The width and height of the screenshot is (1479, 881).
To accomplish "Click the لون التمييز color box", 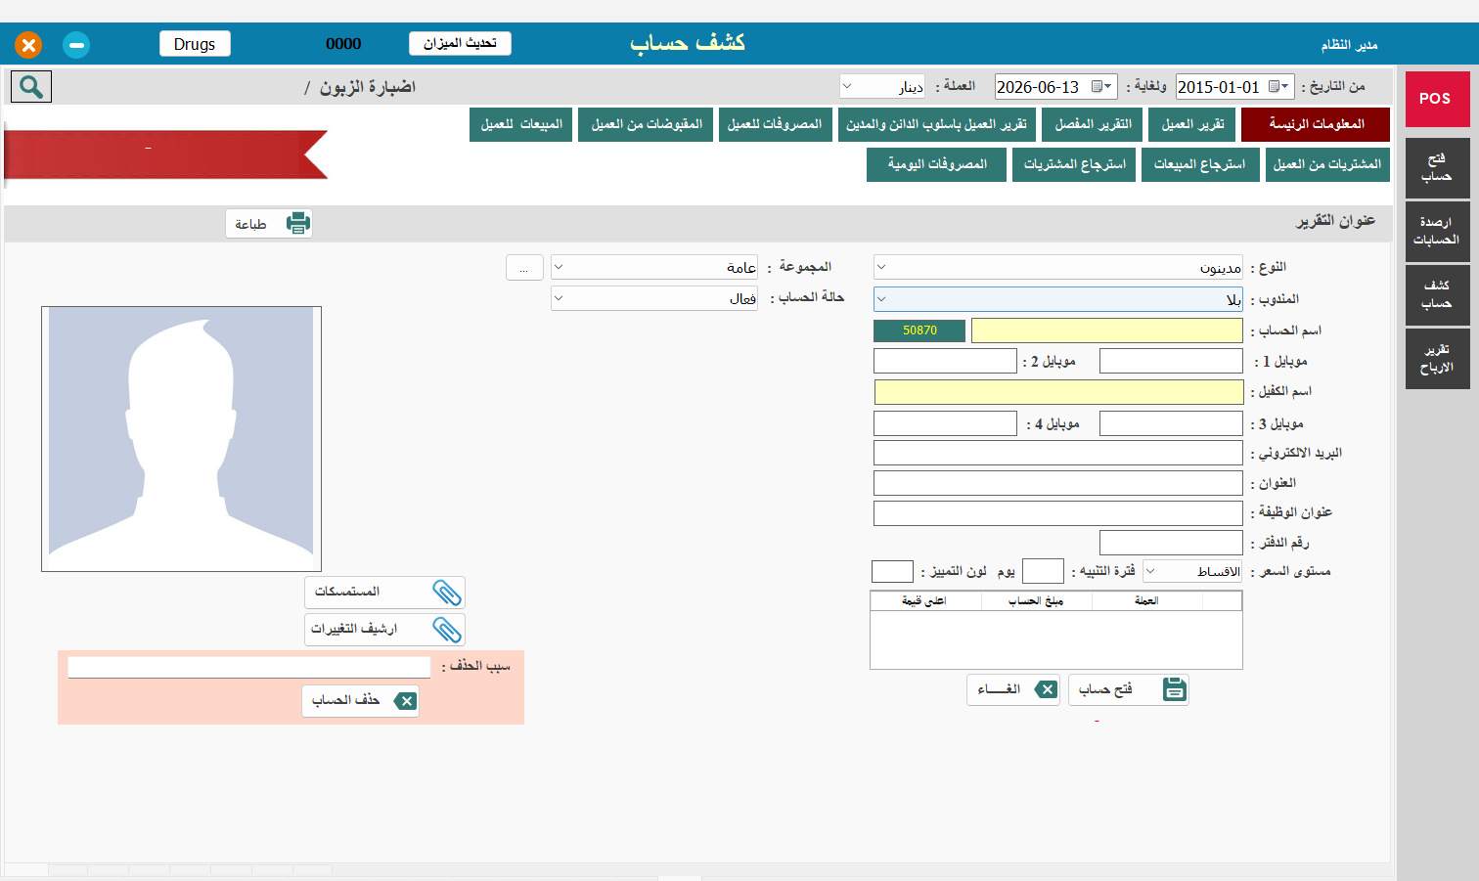I will click(892, 572).
